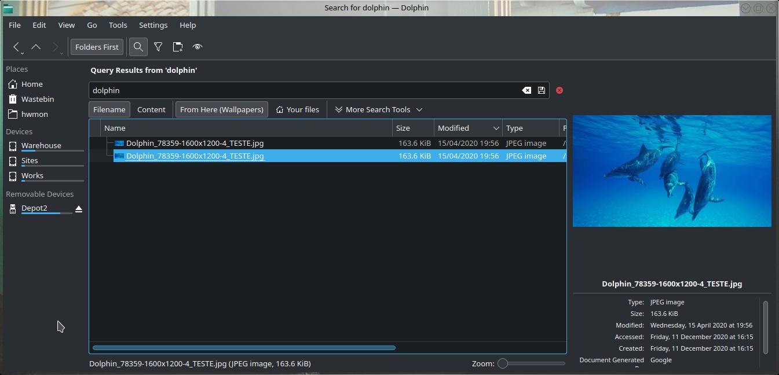Sort by the Modified column header
Screen dimensions: 779x375
pyautogui.click(x=453, y=128)
